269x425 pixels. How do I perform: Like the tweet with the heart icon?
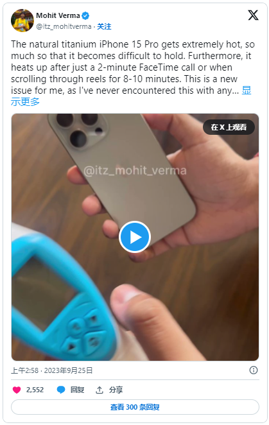(17, 390)
